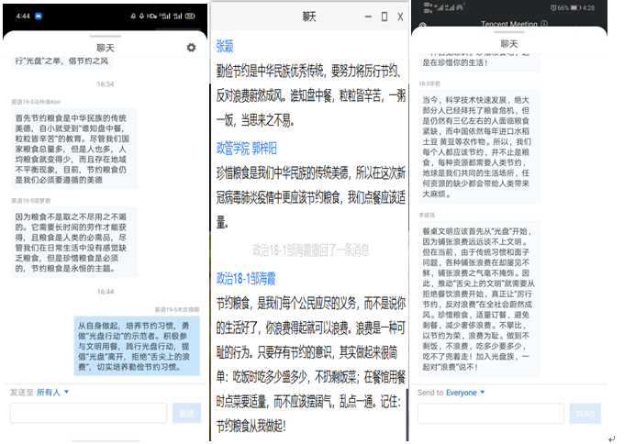Click the message input beside SEND

490,414
